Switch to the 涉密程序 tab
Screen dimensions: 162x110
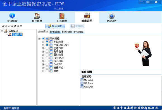[x=43, y=32]
